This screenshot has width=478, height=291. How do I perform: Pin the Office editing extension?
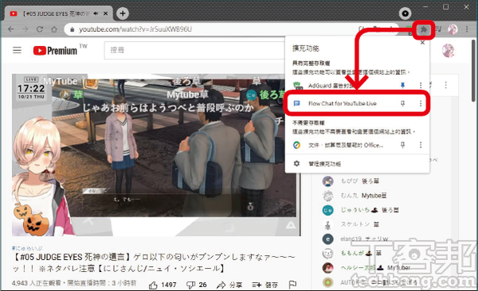point(402,145)
